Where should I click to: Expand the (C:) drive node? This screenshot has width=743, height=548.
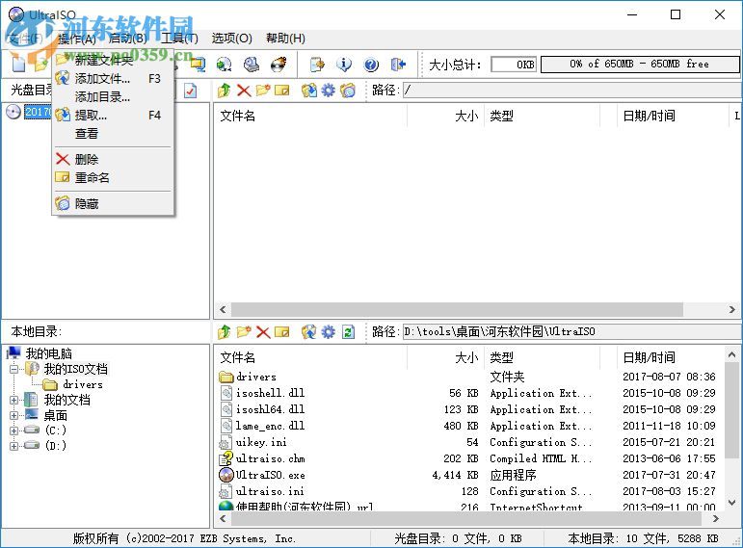pyautogui.click(x=14, y=431)
